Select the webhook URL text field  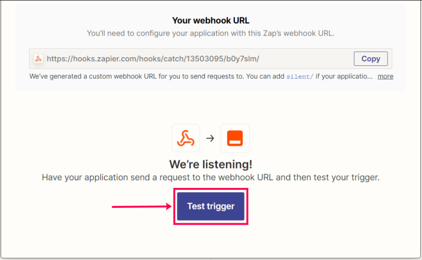point(211,59)
